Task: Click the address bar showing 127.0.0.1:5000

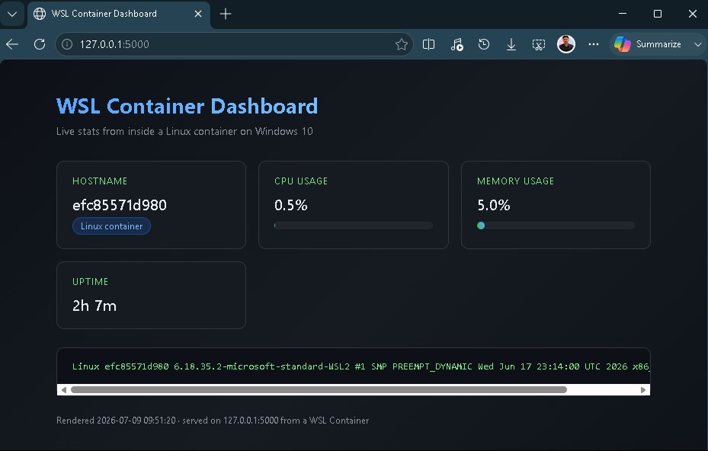Action: click(234, 44)
